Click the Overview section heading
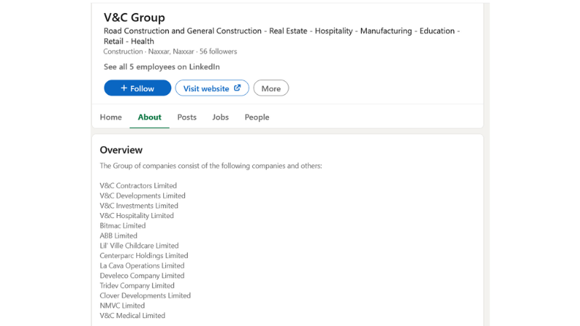Image resolution: width=580 pixels, height=326 pixels. coord(121,150)
